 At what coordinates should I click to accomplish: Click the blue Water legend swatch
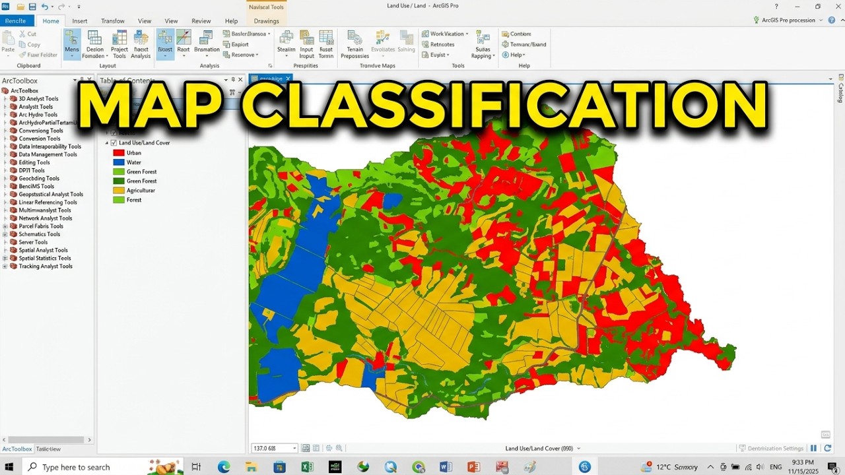(x=118, y=162)
